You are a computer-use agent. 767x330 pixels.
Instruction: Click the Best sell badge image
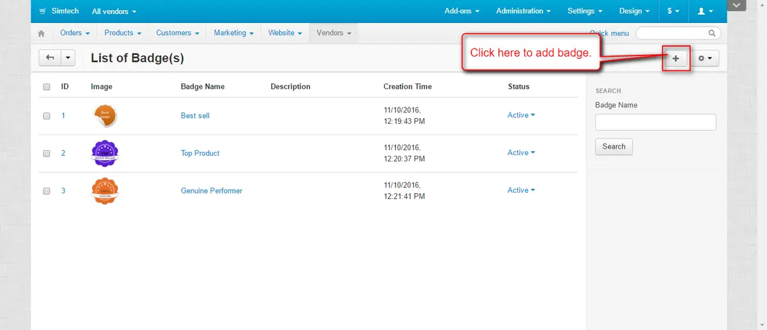[105, 116]
